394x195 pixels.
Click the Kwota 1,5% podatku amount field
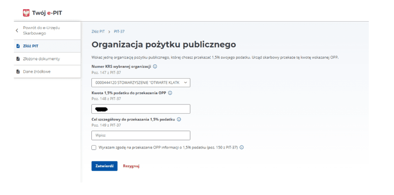click(141, 109)
